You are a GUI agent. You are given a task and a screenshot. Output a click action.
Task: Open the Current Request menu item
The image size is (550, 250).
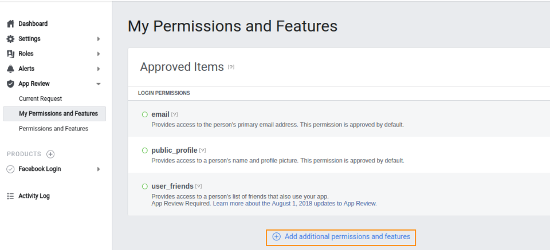[40, 99]
